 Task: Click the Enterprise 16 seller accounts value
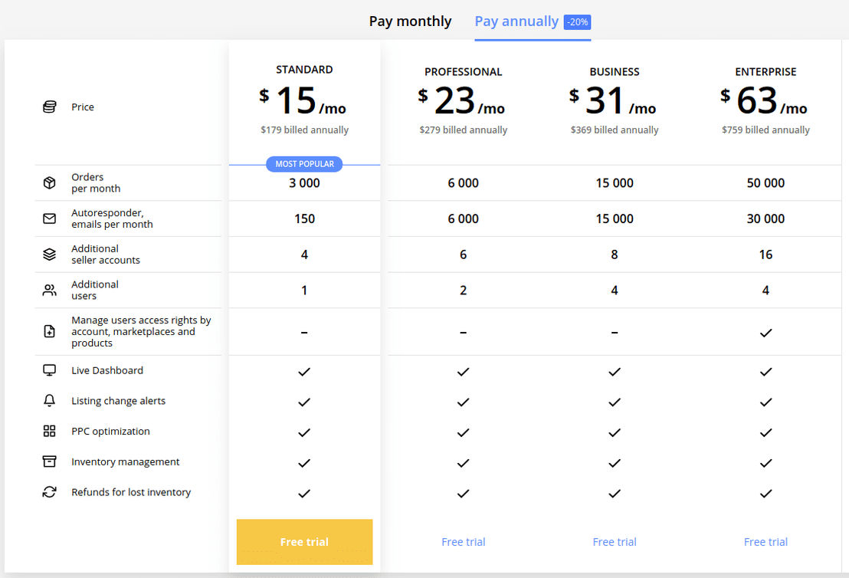click(x=765, y=255)
